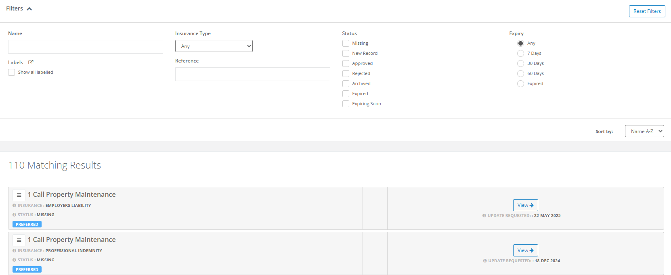Click info icon beside Update Requested 18-Dec-2024

point(485,261)
